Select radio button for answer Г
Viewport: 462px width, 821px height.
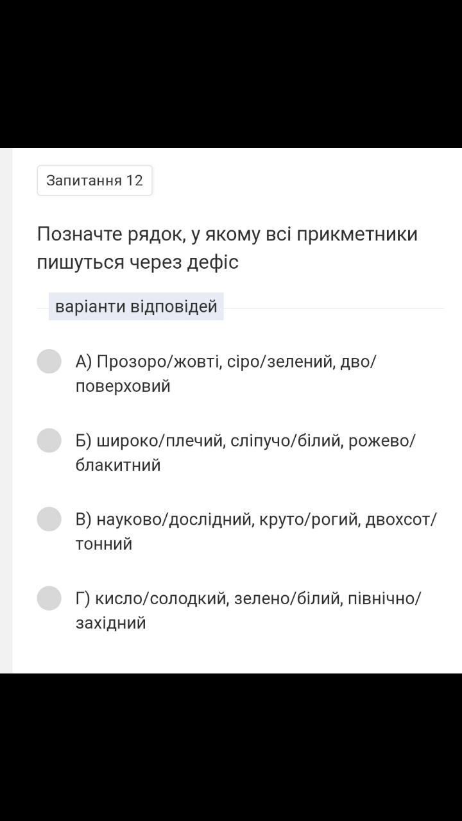click(49, 598)
